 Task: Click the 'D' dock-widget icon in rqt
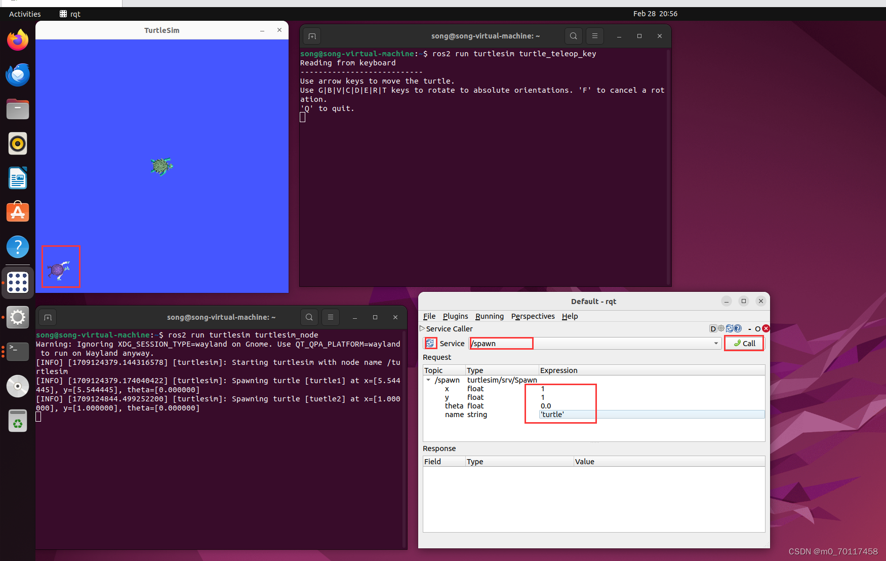[x=713, y=328]
